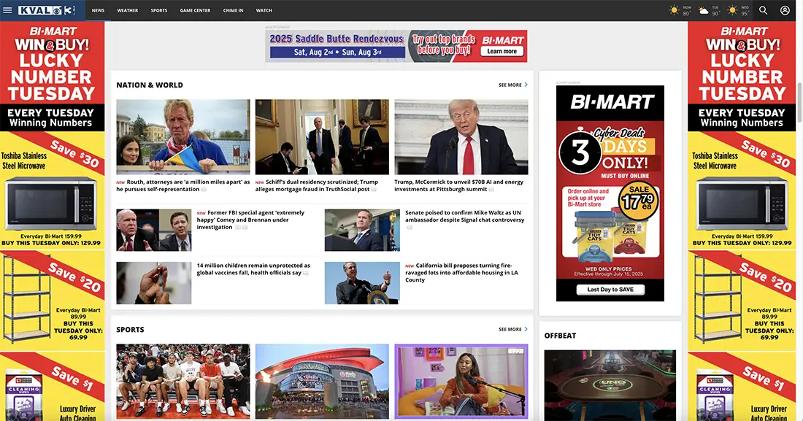
Task: Click the UNO card table Offbeat thumbnail
Action: (x=610, y=385)
